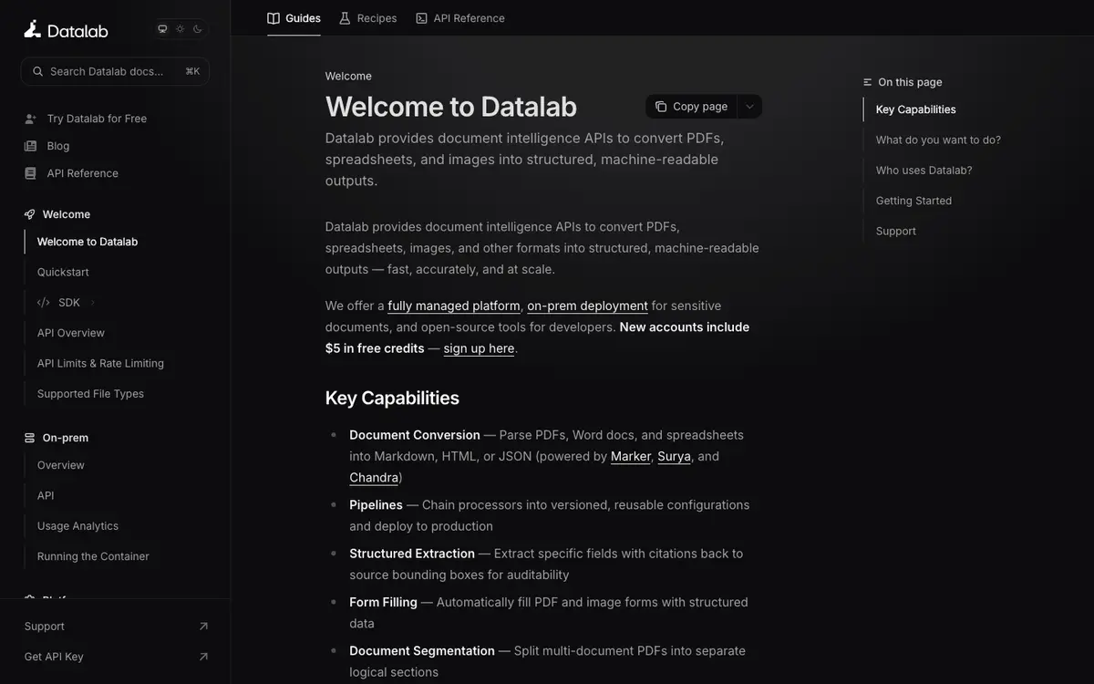
Task: Open the Surya link
Action: 674,456
